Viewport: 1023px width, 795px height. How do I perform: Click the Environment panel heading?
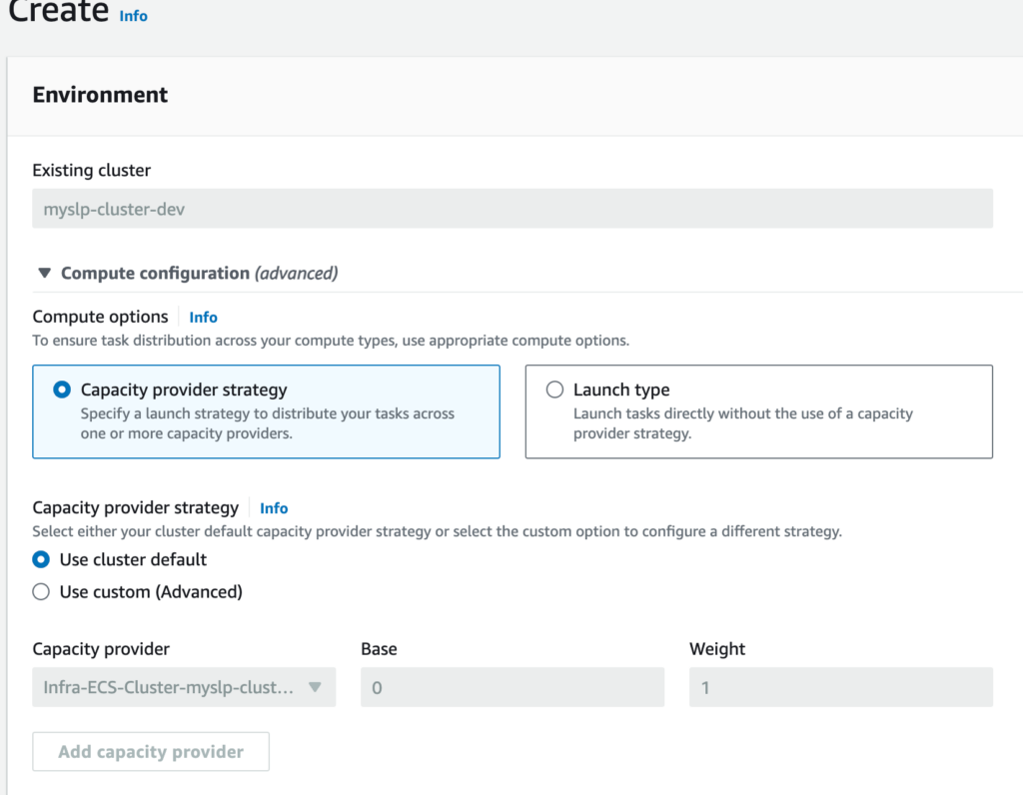click(x=100, y=95)
